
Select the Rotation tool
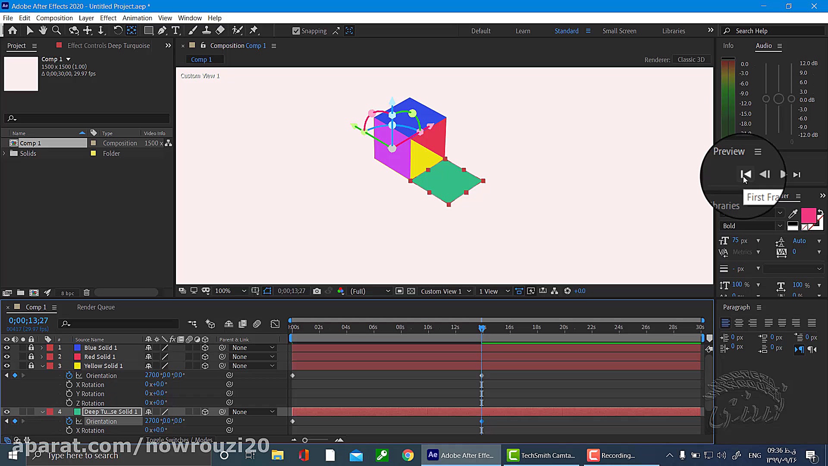[x=117, y=31]
